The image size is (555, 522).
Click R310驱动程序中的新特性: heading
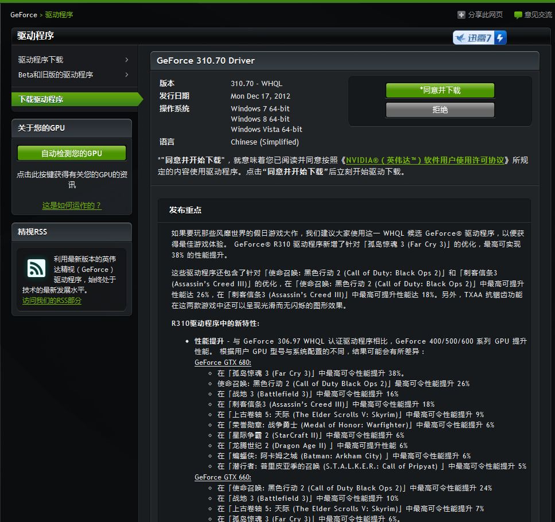(216, 324)
